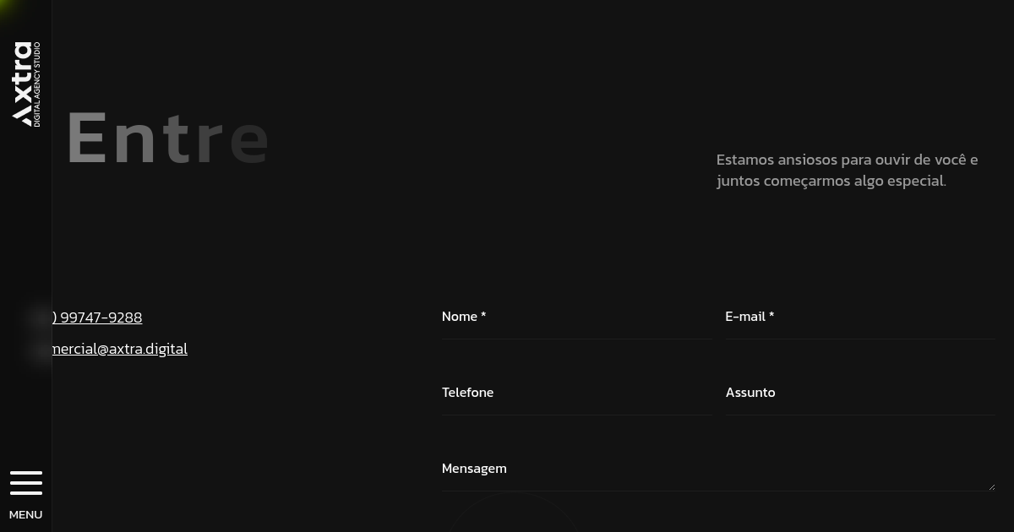Click the Mensagem textarea resize handle

point(992,486)
